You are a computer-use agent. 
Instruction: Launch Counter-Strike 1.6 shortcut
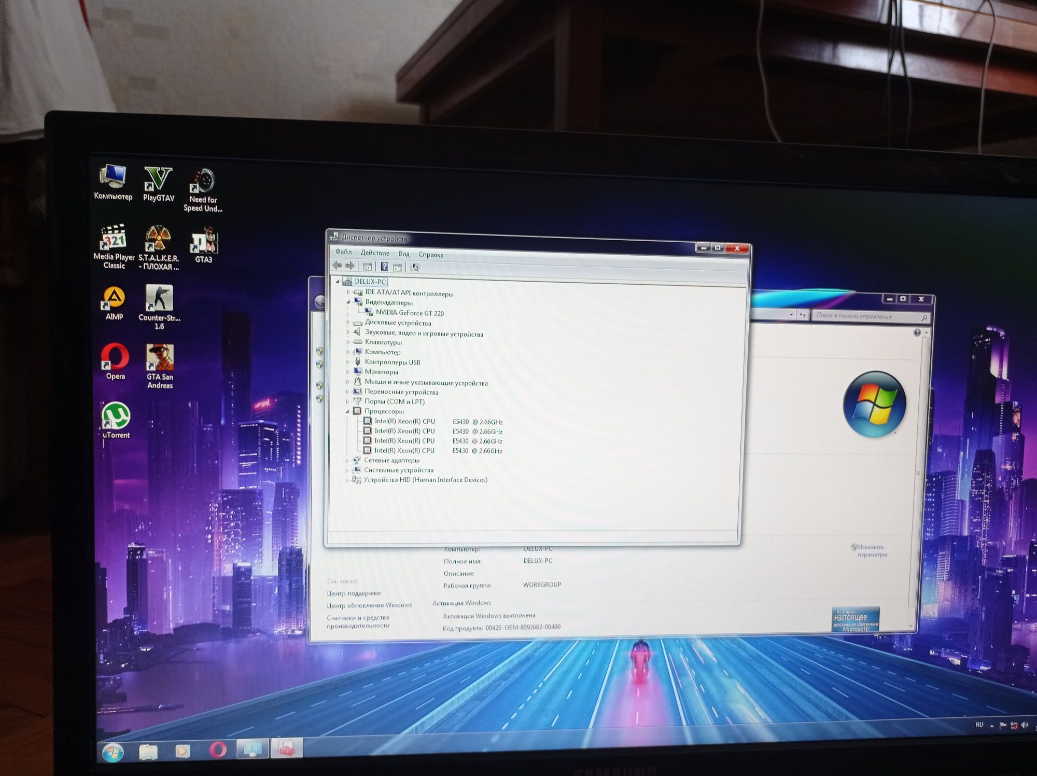(x=159, y=307)
